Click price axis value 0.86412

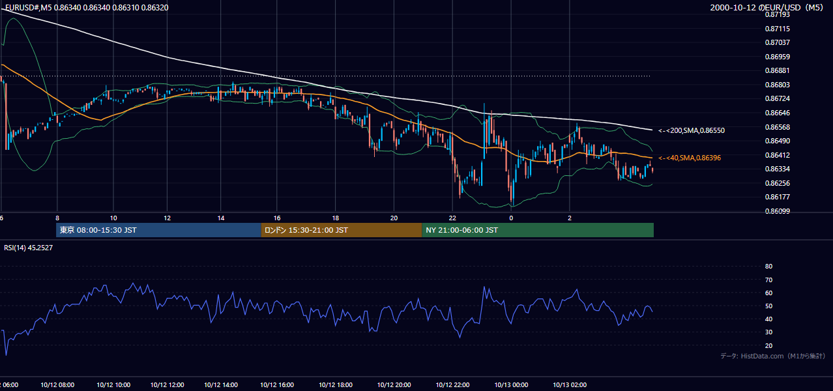pos(777,155)
